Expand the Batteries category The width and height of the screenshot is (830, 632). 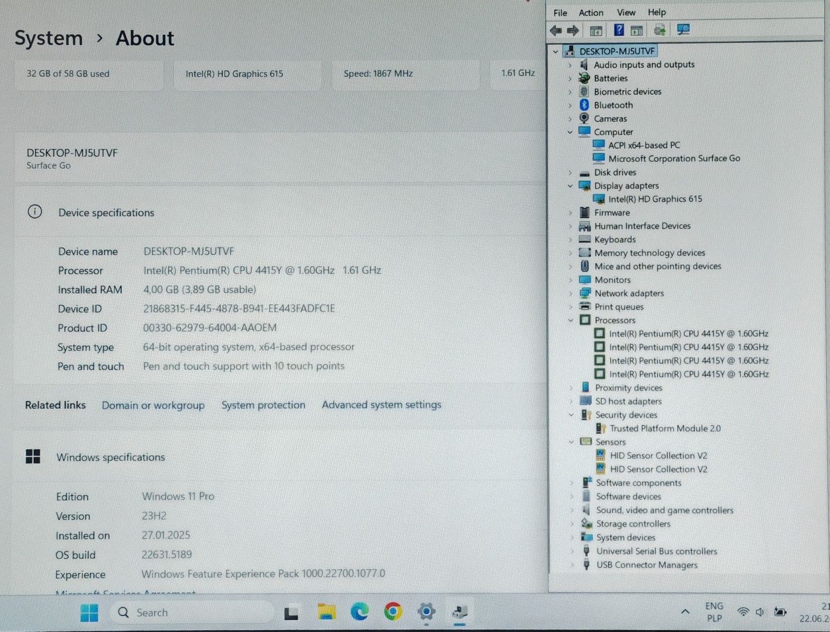(x=570, y=78)
